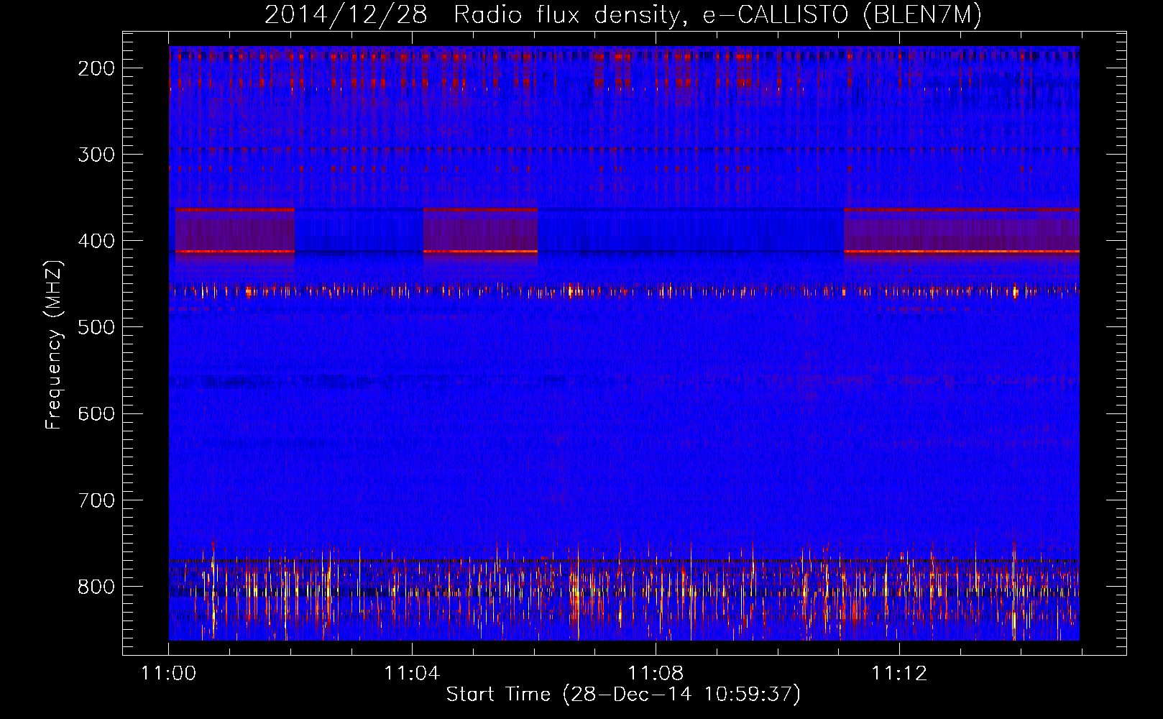The height and width of the screenshot is (719, 1163).
Task: Click the 200 frequency tick label
Action: (96, 68)
